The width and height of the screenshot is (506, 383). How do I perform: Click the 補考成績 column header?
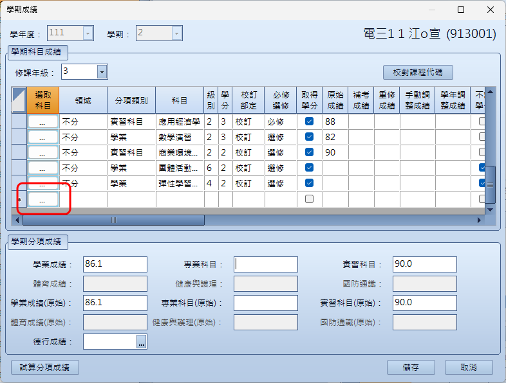[x=361, y=100]
